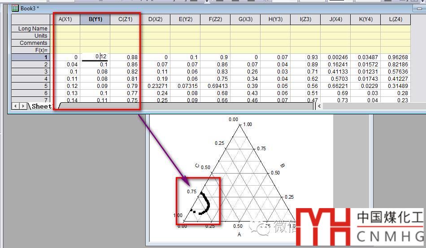The width and height of the screenshot is (426, 248).
Task: Click empty Units cell under L(Z4)
Action: (x=396, y=35)
